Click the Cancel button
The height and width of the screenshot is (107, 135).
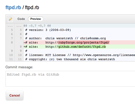click(15, 95)
